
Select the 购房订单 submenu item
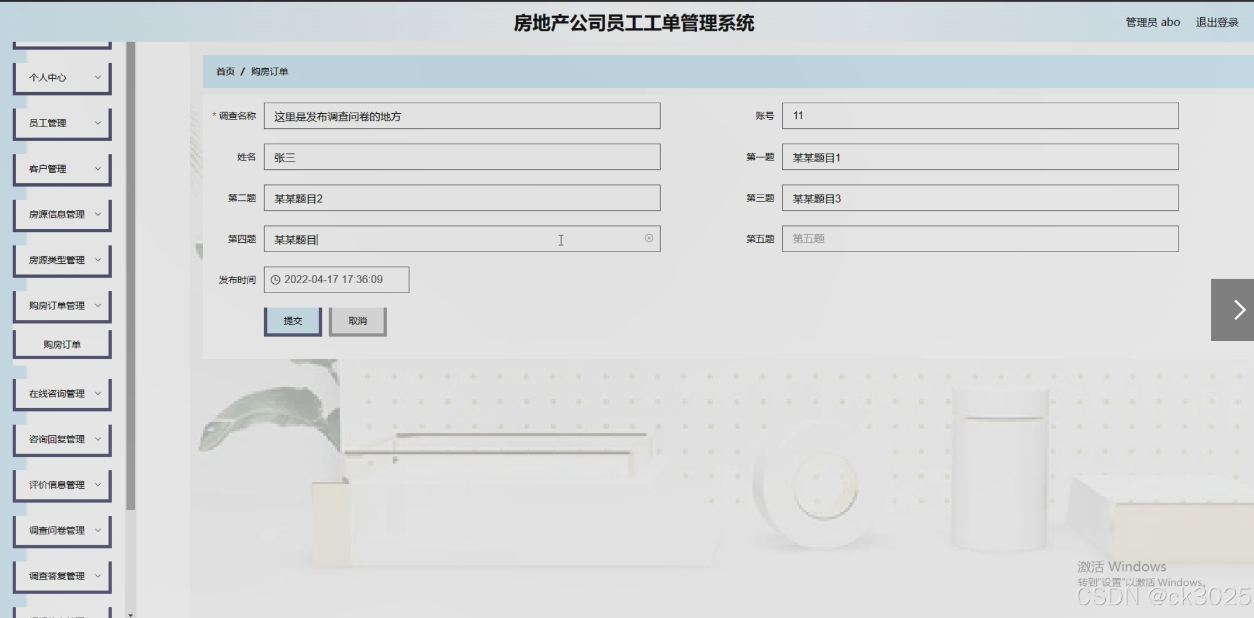point(62,345)
